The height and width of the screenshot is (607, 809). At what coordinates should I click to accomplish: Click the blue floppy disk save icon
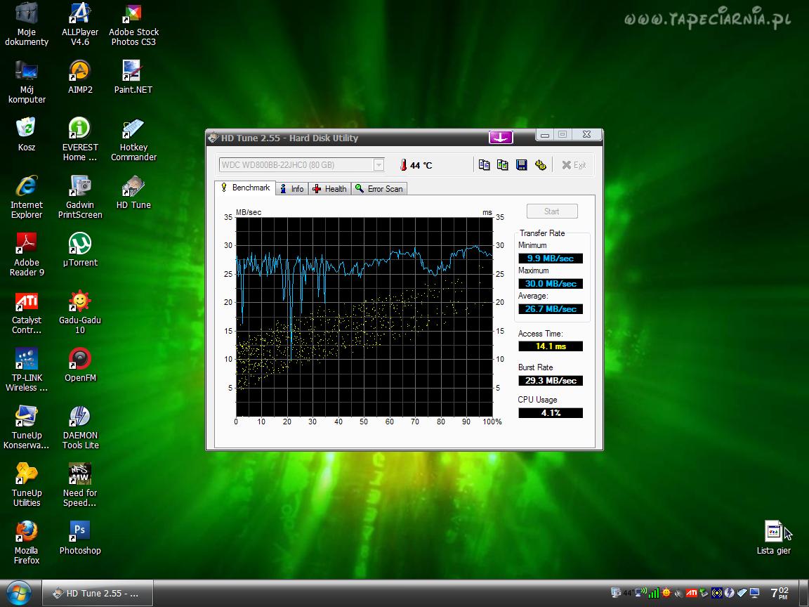click(522, 164)
